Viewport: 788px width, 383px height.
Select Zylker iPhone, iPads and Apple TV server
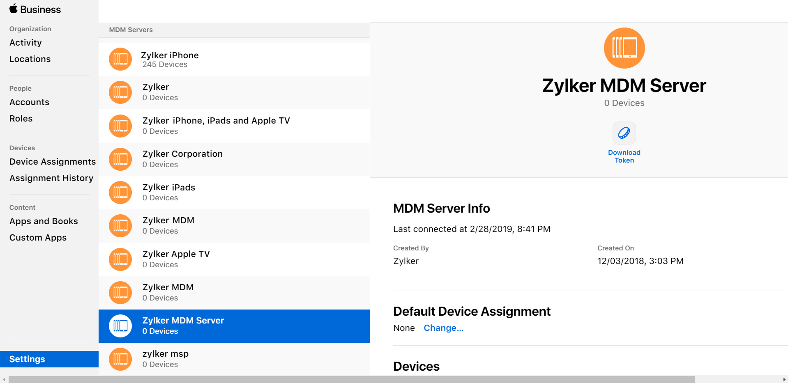[x=216, y=126]
